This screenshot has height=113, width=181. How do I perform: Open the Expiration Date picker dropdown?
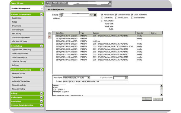(x=126, y=78)
